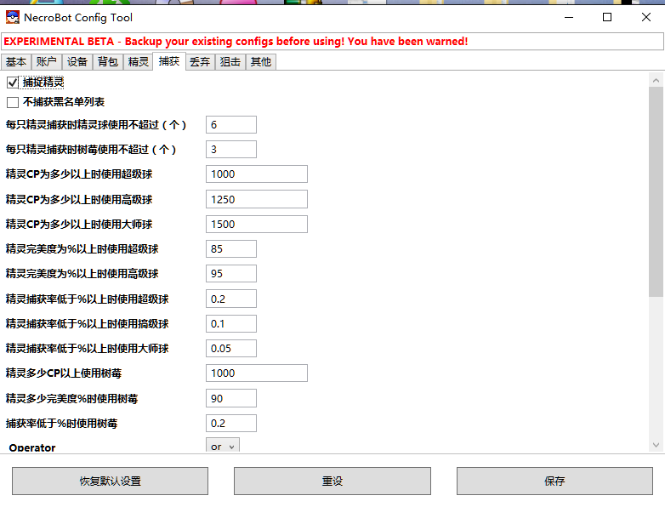The width and height of the screenshot is (665, 507).
Task: Focus the 精灵多少CP以上使用树莓 field
Action: 257,373
